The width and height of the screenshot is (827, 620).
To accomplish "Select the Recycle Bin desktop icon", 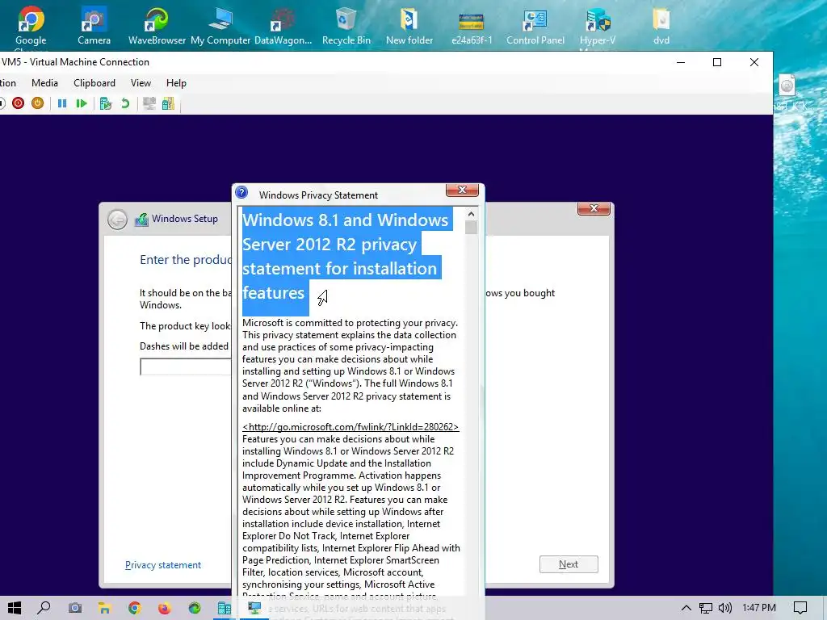I will (346, 25).
